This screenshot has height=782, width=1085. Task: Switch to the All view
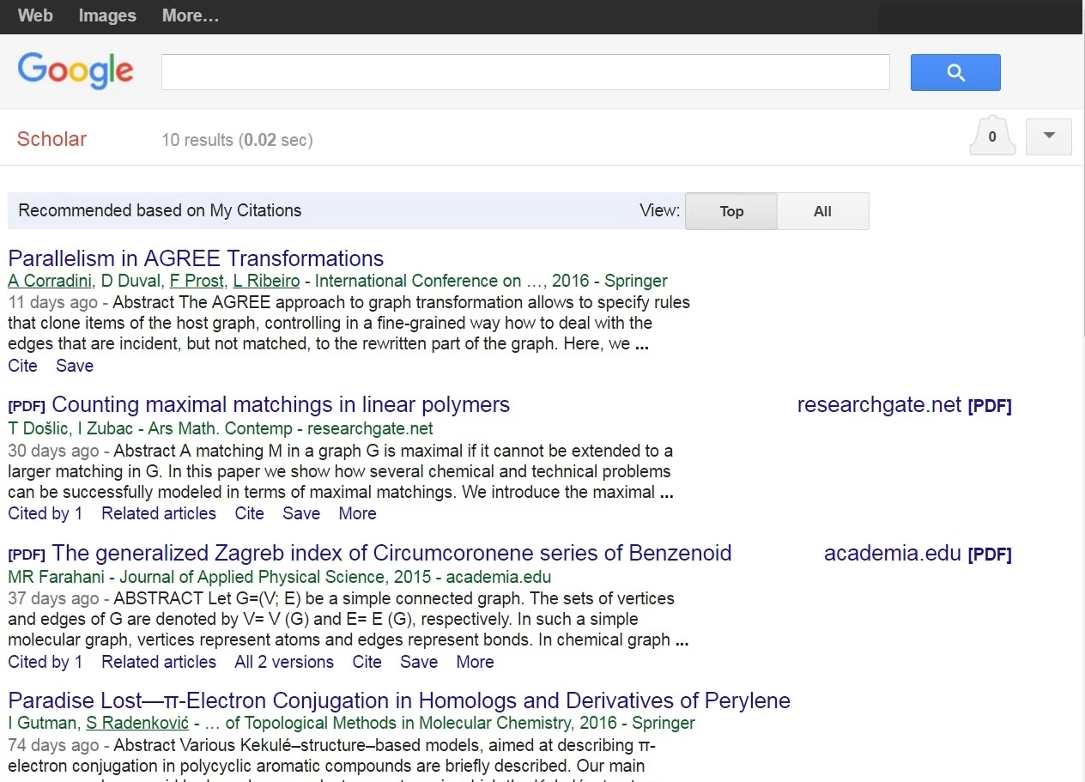point(822,211)
